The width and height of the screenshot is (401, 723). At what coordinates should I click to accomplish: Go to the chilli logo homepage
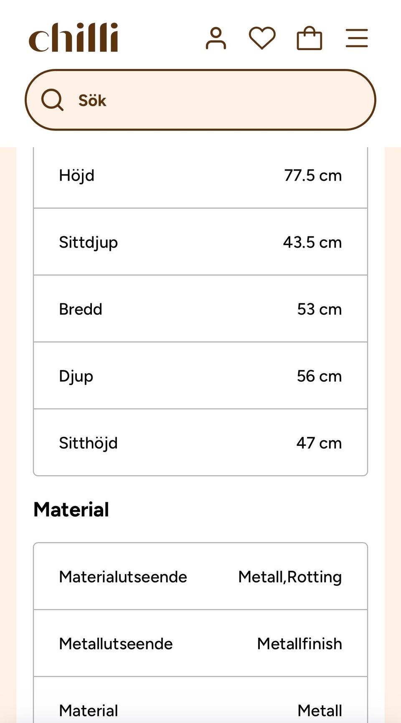(x=74, y=38)
